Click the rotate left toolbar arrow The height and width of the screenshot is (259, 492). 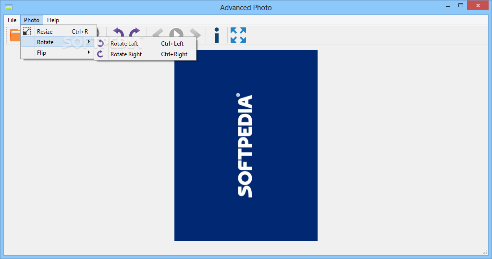pyautogui.click(x=118, y=32)
